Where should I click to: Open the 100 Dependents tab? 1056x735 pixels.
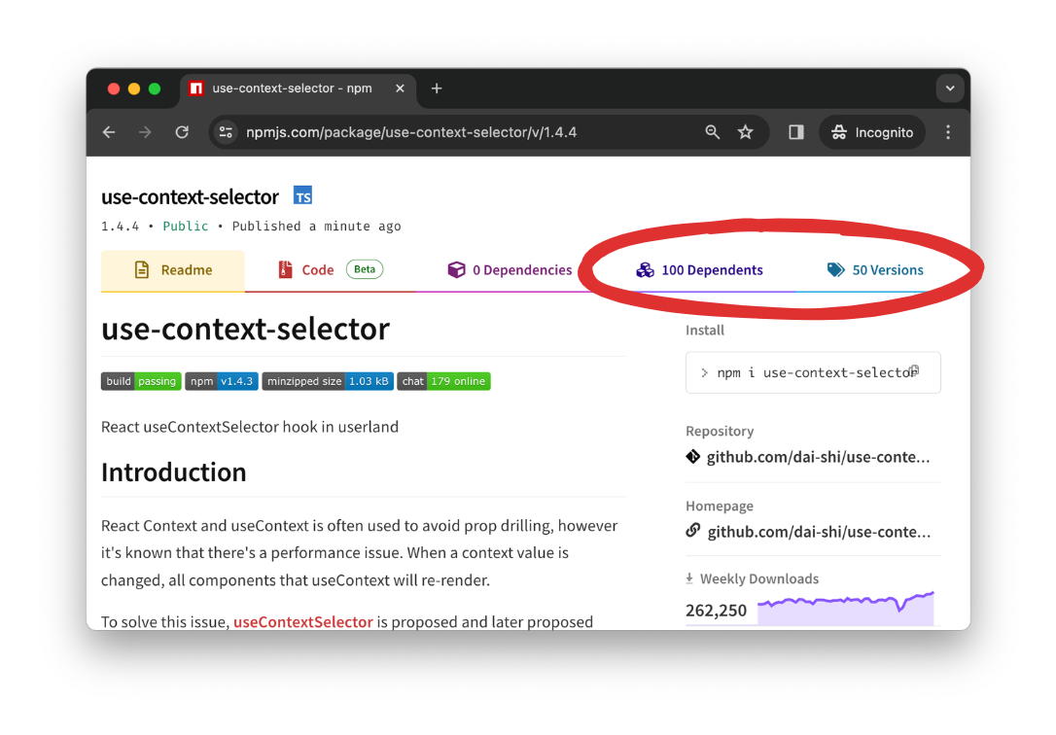pos(700,270)
